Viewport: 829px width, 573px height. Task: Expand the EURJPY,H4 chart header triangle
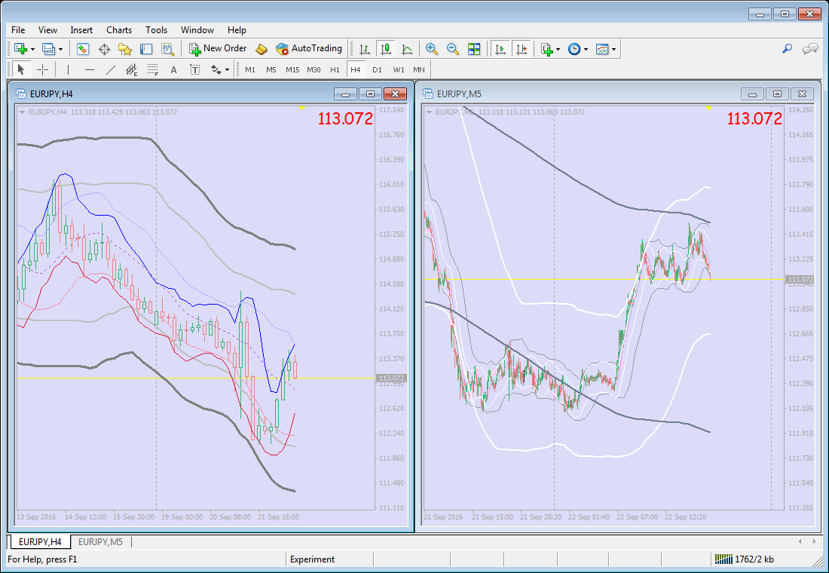point(22,112)
